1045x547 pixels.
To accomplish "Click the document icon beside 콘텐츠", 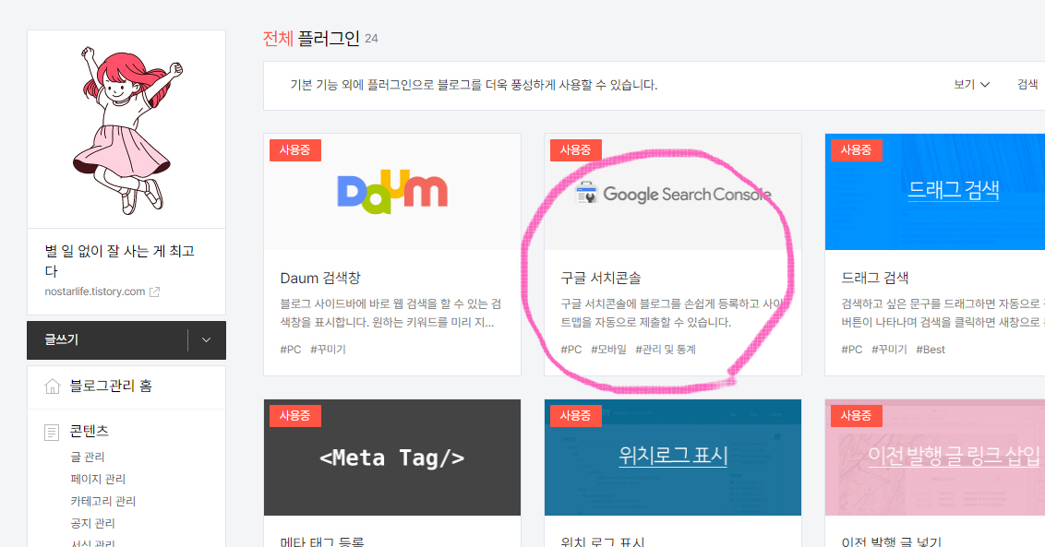I will pyautogui.click(x=52, y=432).
